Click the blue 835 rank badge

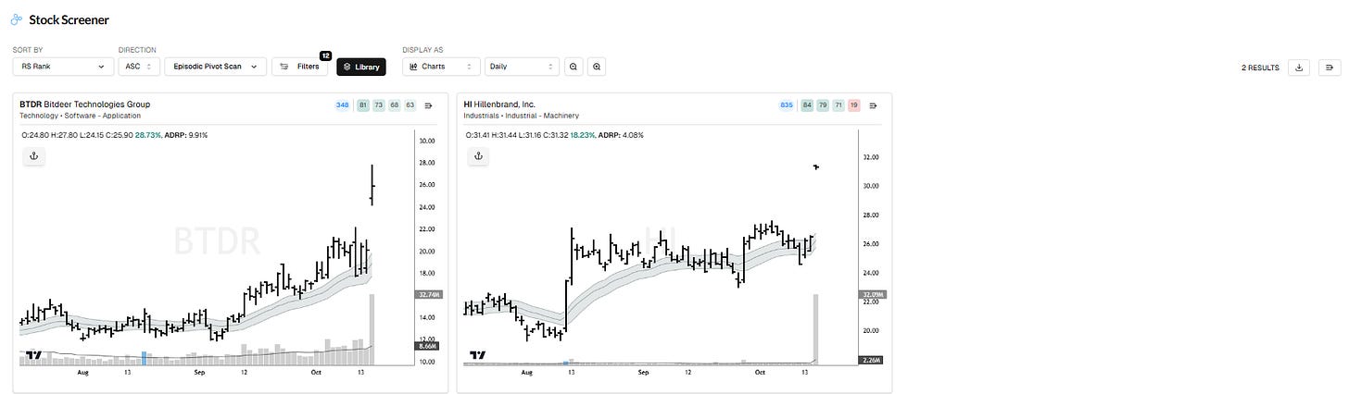(787, 105)
